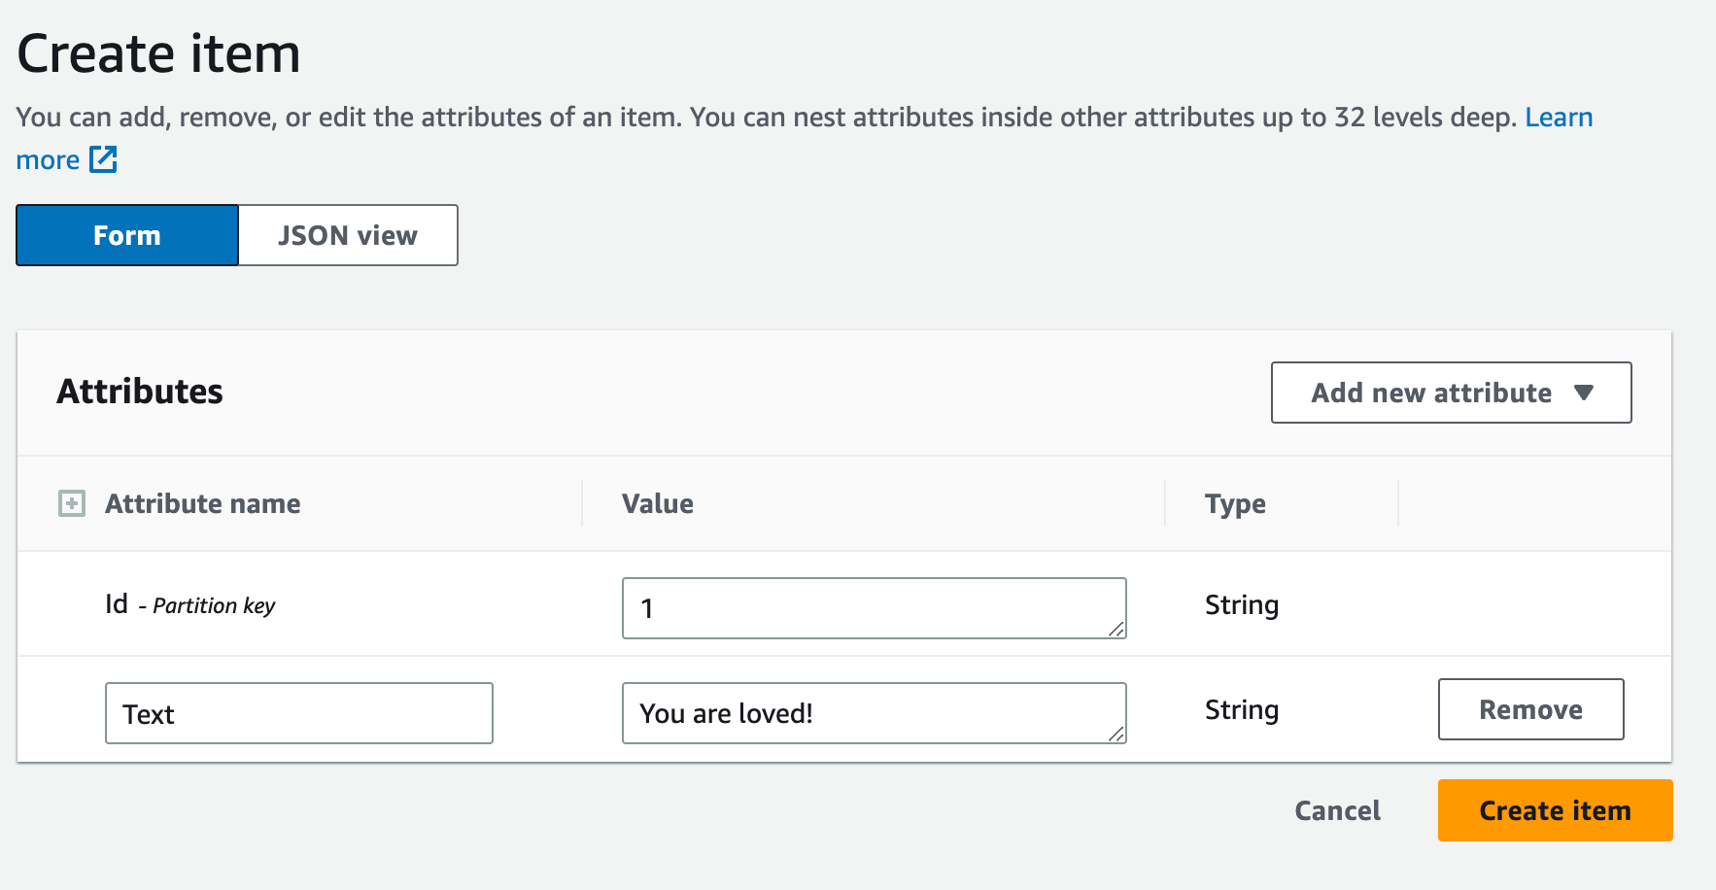Image resolution: width=1716 pixels, height=890 pixels.
Task: Cancel item creation
Action: (1337, 810)
